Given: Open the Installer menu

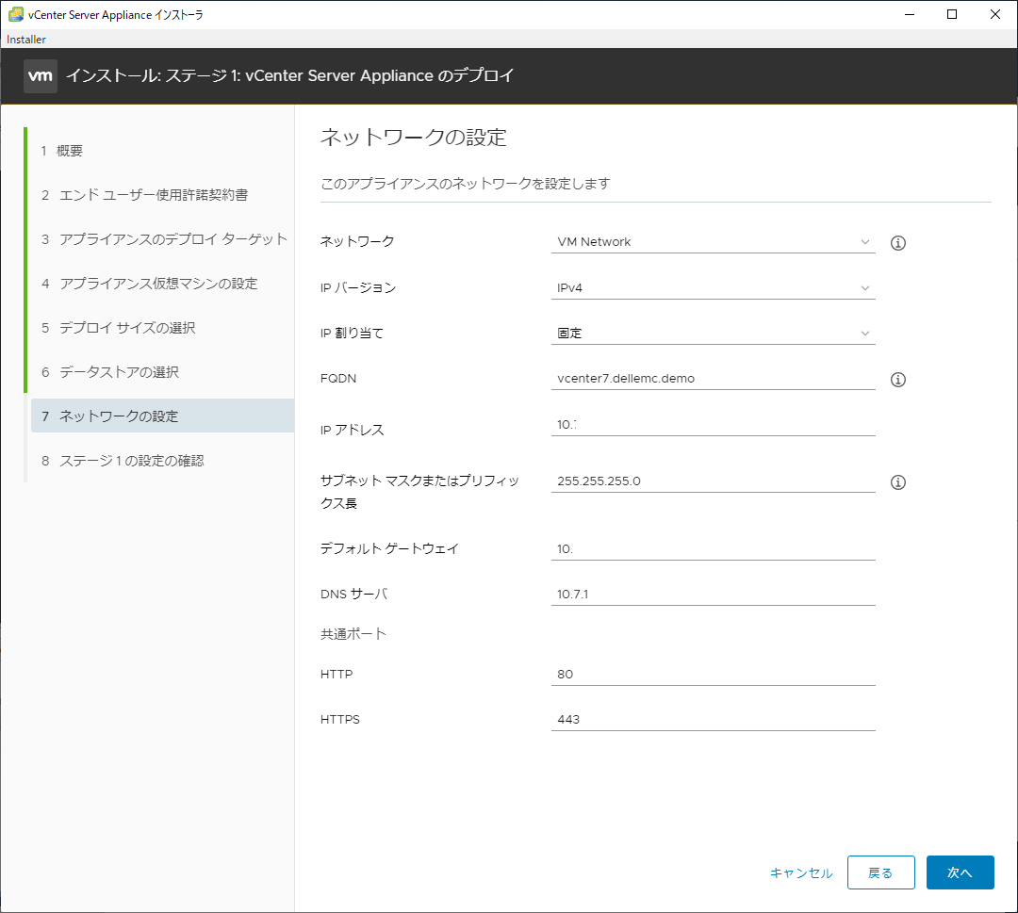Looking at the screenshot, I should [26, 40].
